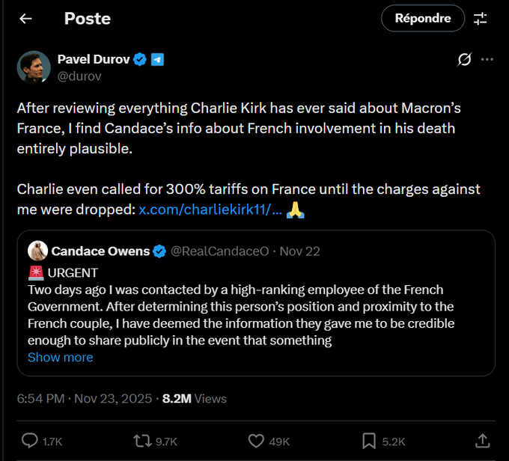Open the repost menu icon
Viewport: 509px width, 461px height.
[x=141, y=440]
